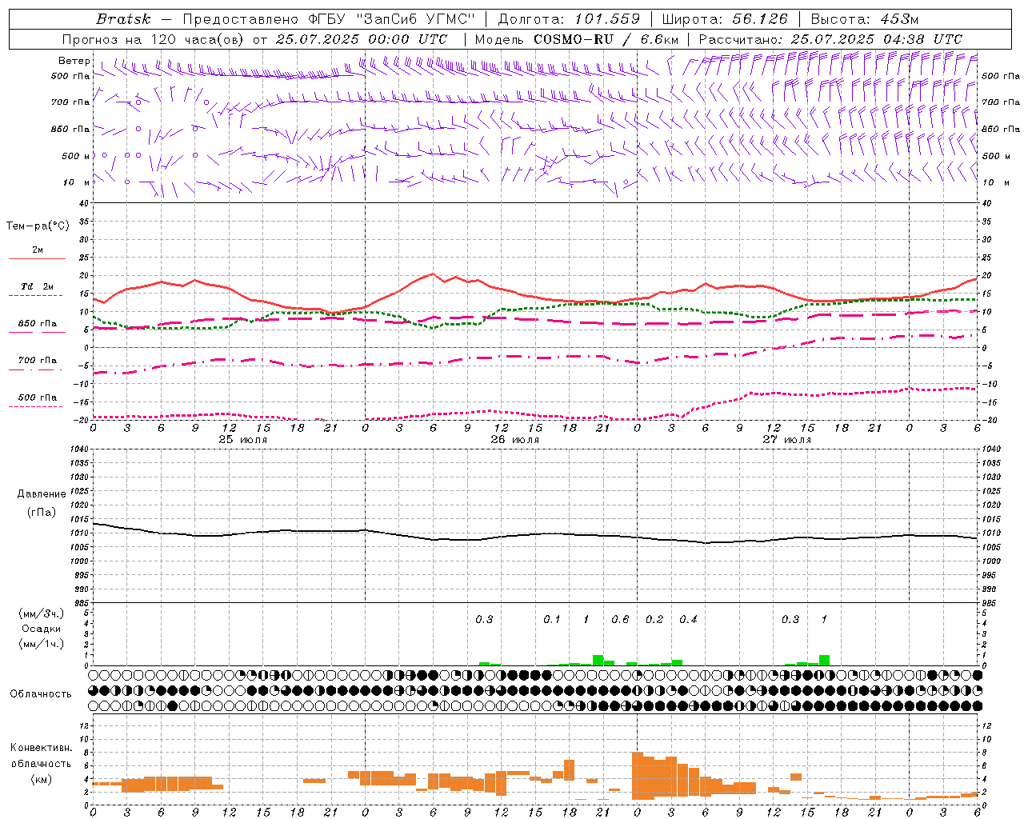Viewport: 1024px width, 819px height.
Task: Click the green dotted Td 2м legend line
Action: click(x=35, y=296)
